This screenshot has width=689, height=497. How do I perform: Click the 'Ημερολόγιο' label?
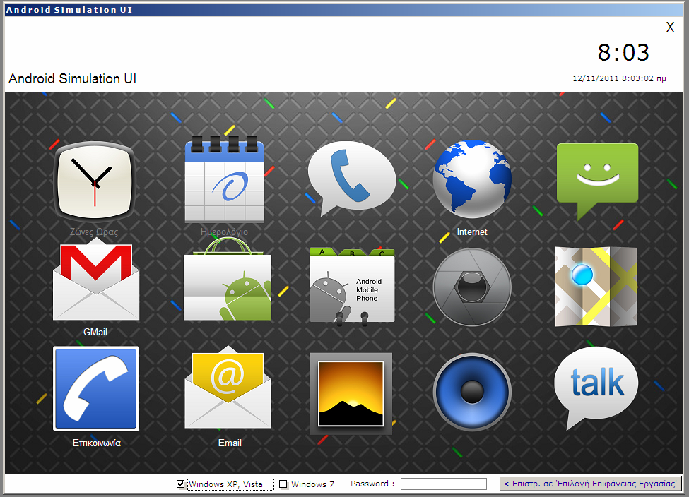pos(224,232)
